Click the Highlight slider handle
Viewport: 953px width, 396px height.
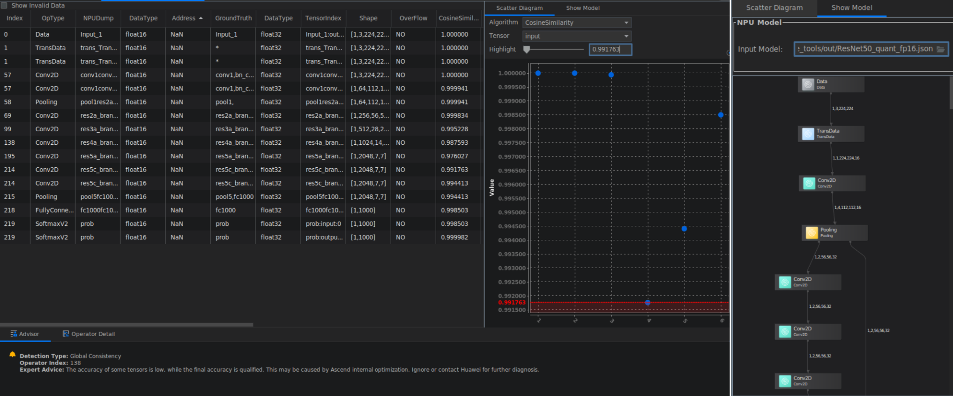click(x=527, y=49)
